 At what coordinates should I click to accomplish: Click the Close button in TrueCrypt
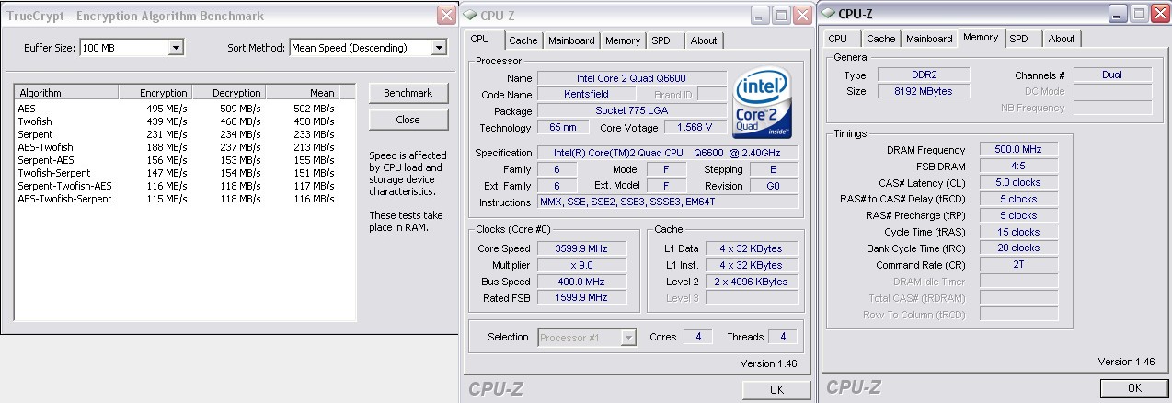[408, 120]
